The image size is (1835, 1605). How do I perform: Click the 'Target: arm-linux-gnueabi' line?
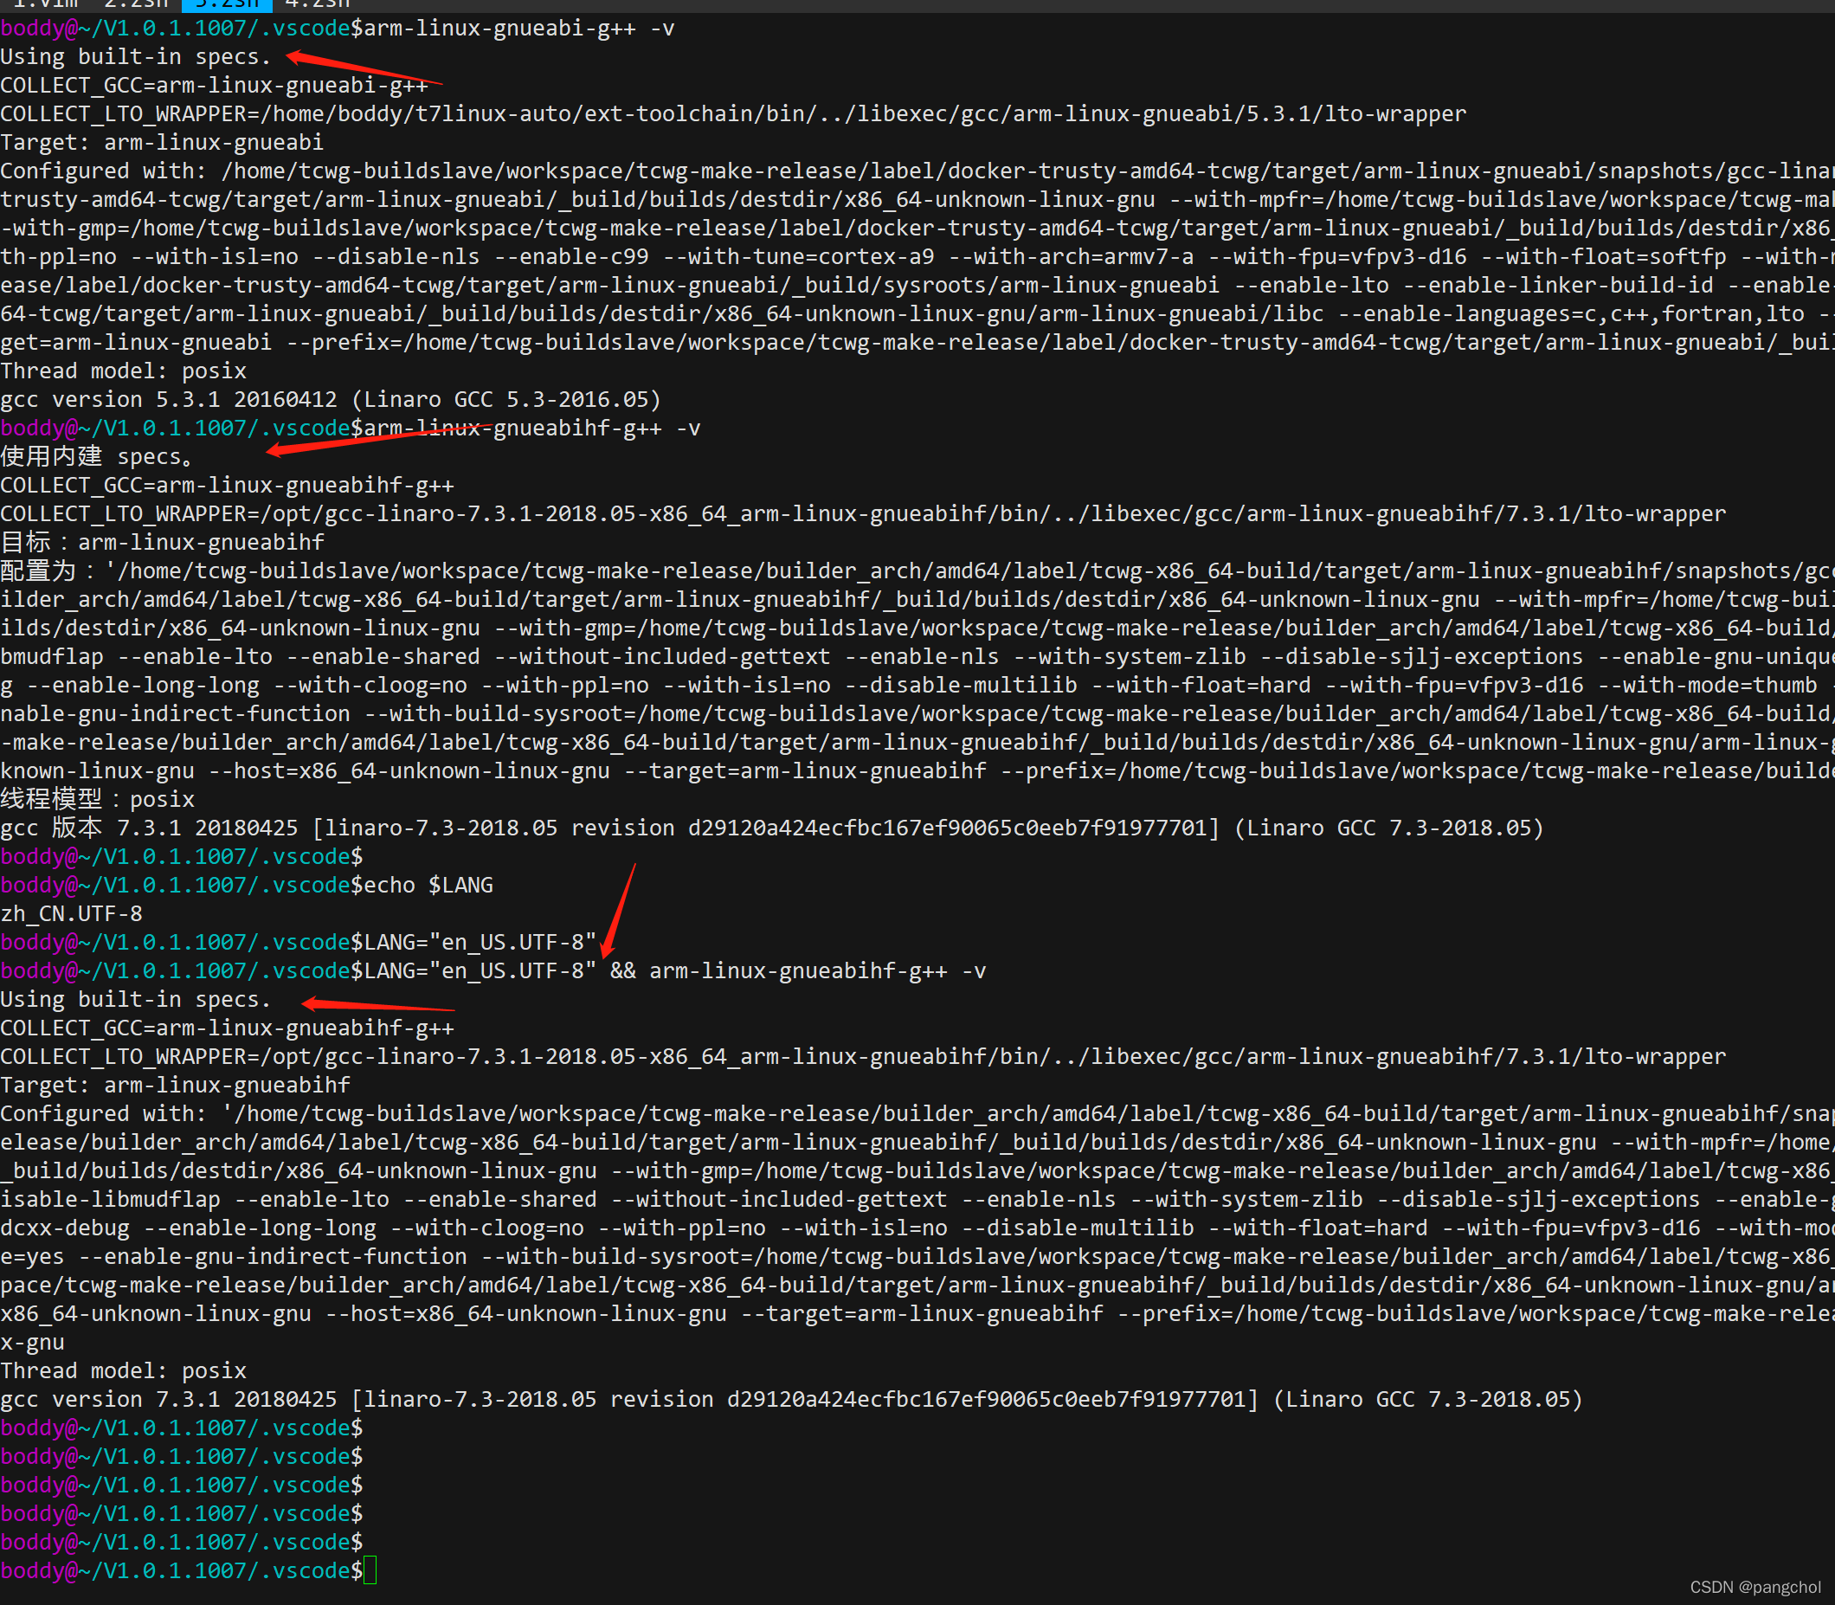(x=162, y=143)
